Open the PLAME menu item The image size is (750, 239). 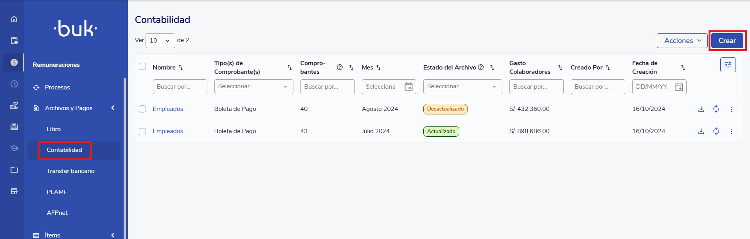tap(57, 192)
